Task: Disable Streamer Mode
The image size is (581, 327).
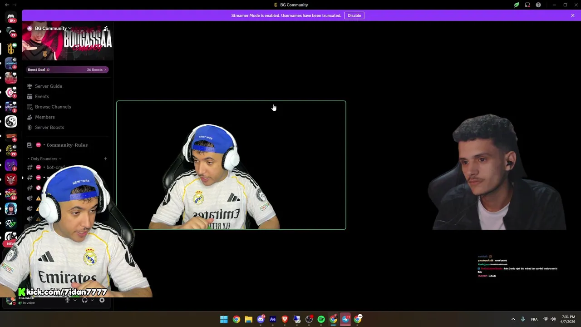Action: [x=354, y=15]
